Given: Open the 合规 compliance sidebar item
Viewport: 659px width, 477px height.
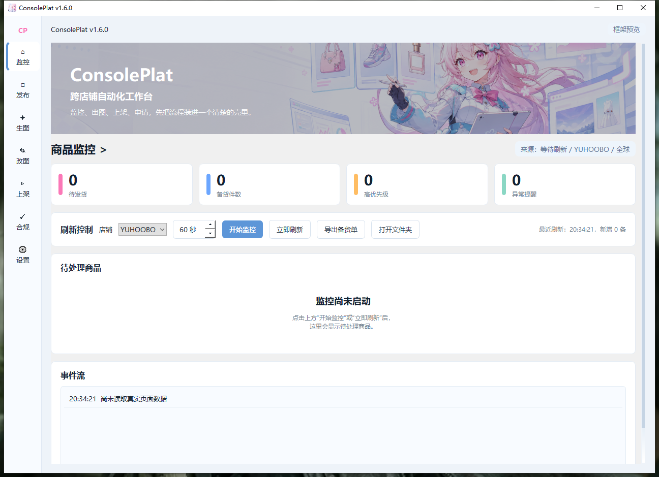Looking at the screenshot, I should point(23,222).
